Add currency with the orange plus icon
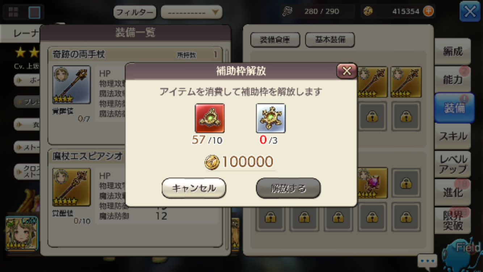483x272 pixels. [x=428, y=11]
